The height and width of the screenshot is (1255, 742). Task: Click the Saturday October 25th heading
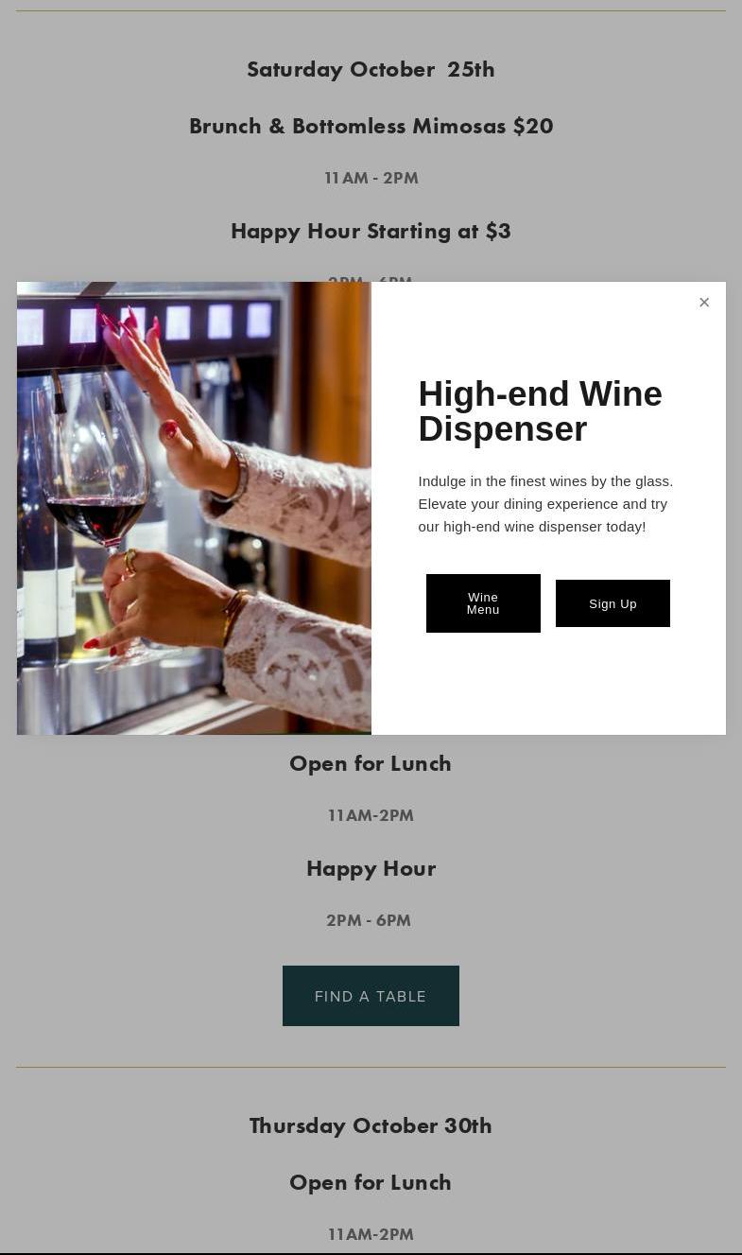click(371, 69)
